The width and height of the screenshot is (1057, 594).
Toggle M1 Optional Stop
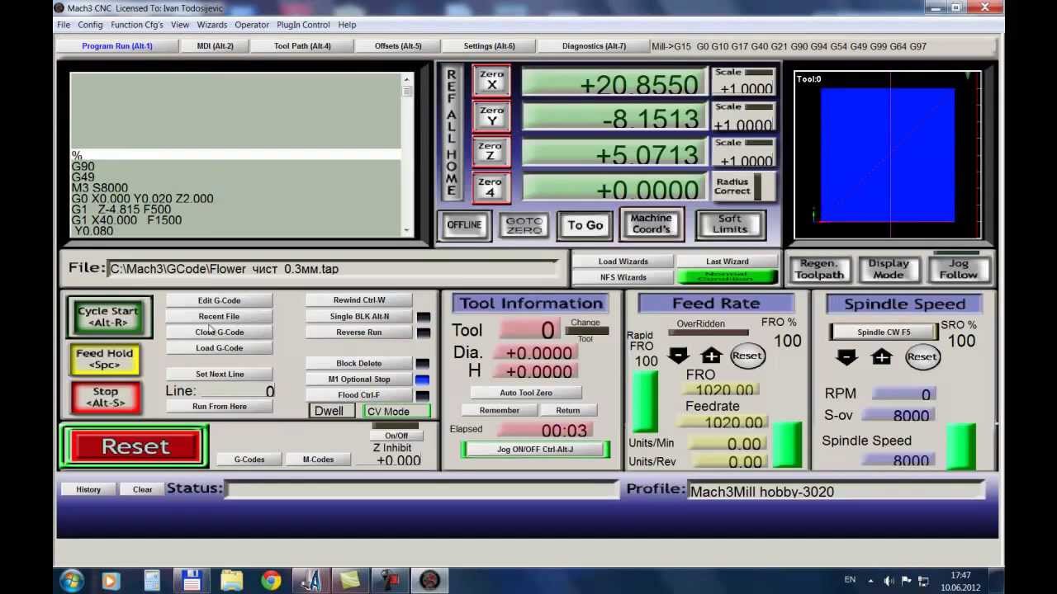(359, 379)
